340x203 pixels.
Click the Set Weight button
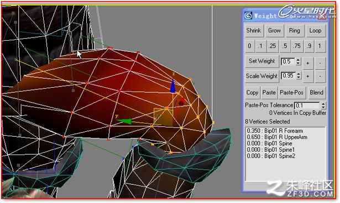tap(261, 61)
